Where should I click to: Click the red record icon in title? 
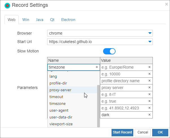[7, 5]
